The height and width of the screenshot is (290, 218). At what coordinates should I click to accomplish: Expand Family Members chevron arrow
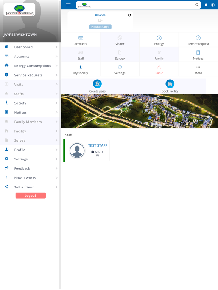(56, 122)
